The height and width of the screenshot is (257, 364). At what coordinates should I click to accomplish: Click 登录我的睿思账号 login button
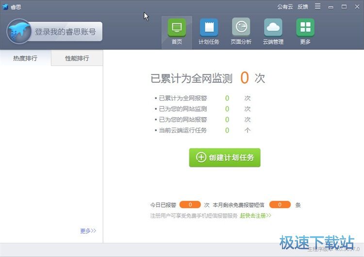65,32
